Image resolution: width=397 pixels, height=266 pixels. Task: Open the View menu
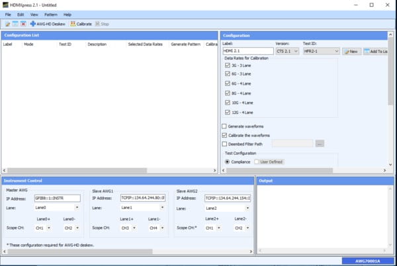34,15
